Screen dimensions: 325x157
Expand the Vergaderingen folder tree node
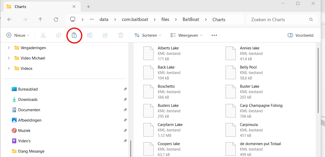pyautogui.click(x=9, y=48)
